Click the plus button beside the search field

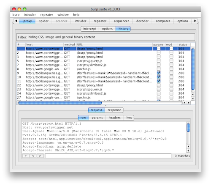coord(26,156)
